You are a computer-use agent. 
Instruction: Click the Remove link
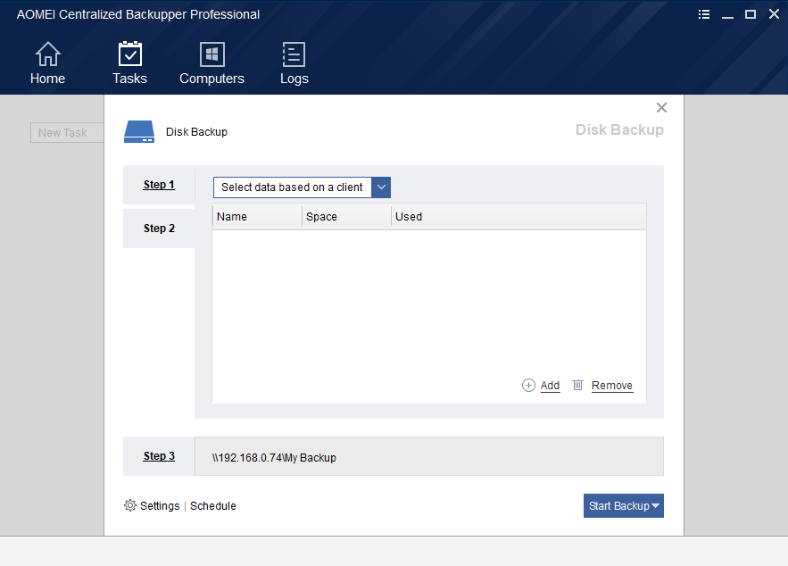click(x=611, y=386)
